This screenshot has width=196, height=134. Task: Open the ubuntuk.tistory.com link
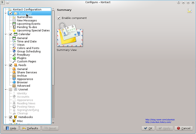pyautogui.click(x=158, y=122)
